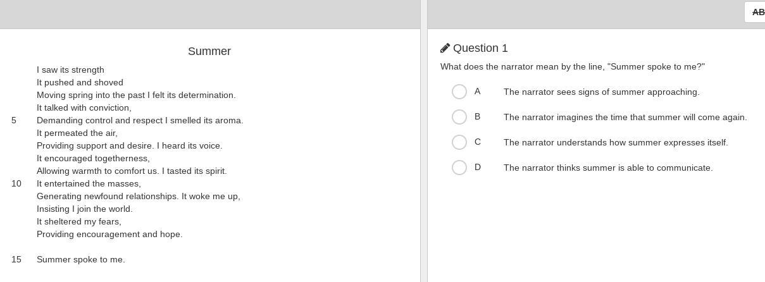
Task: Click the first poem line "I saw its strength"
Action: point(70,70)
